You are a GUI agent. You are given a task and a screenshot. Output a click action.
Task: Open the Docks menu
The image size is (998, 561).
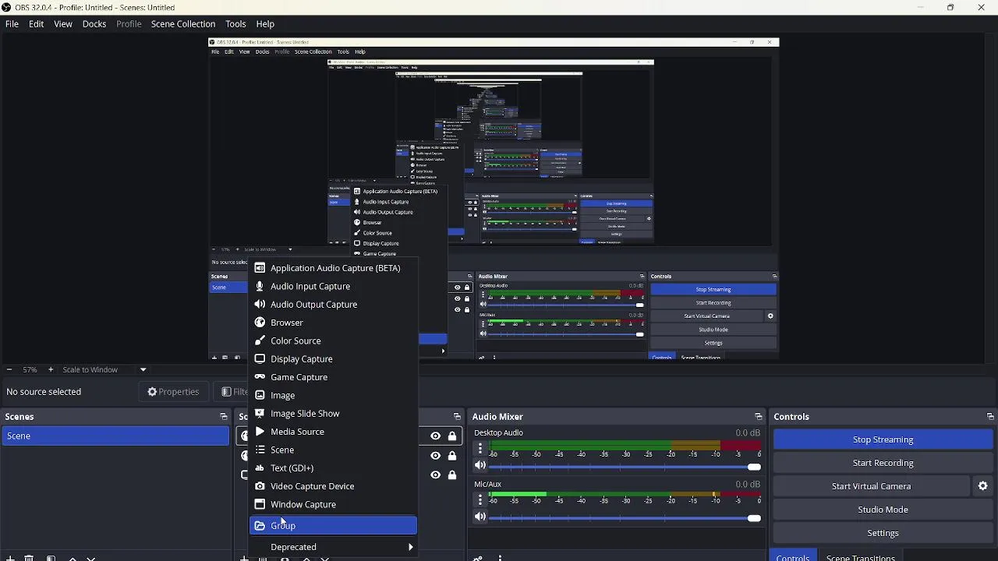click(94, 24)
